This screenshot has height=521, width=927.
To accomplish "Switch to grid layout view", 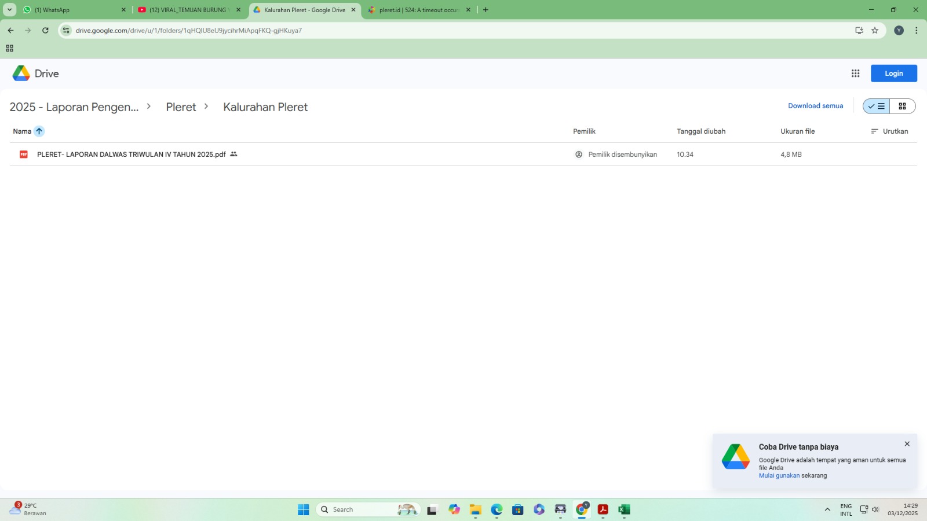I will [902, 107].
